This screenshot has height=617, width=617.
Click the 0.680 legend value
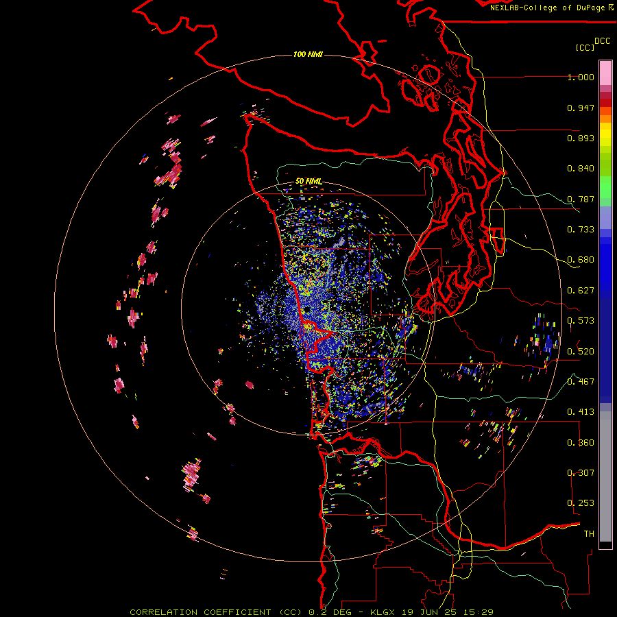point(581,260)
